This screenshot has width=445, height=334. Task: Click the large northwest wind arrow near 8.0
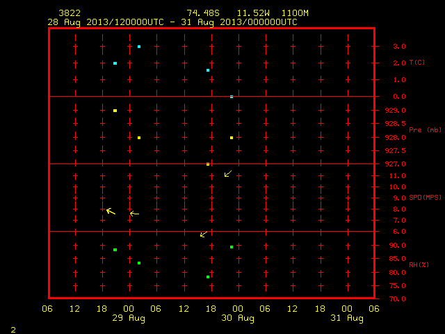(111, 212)
